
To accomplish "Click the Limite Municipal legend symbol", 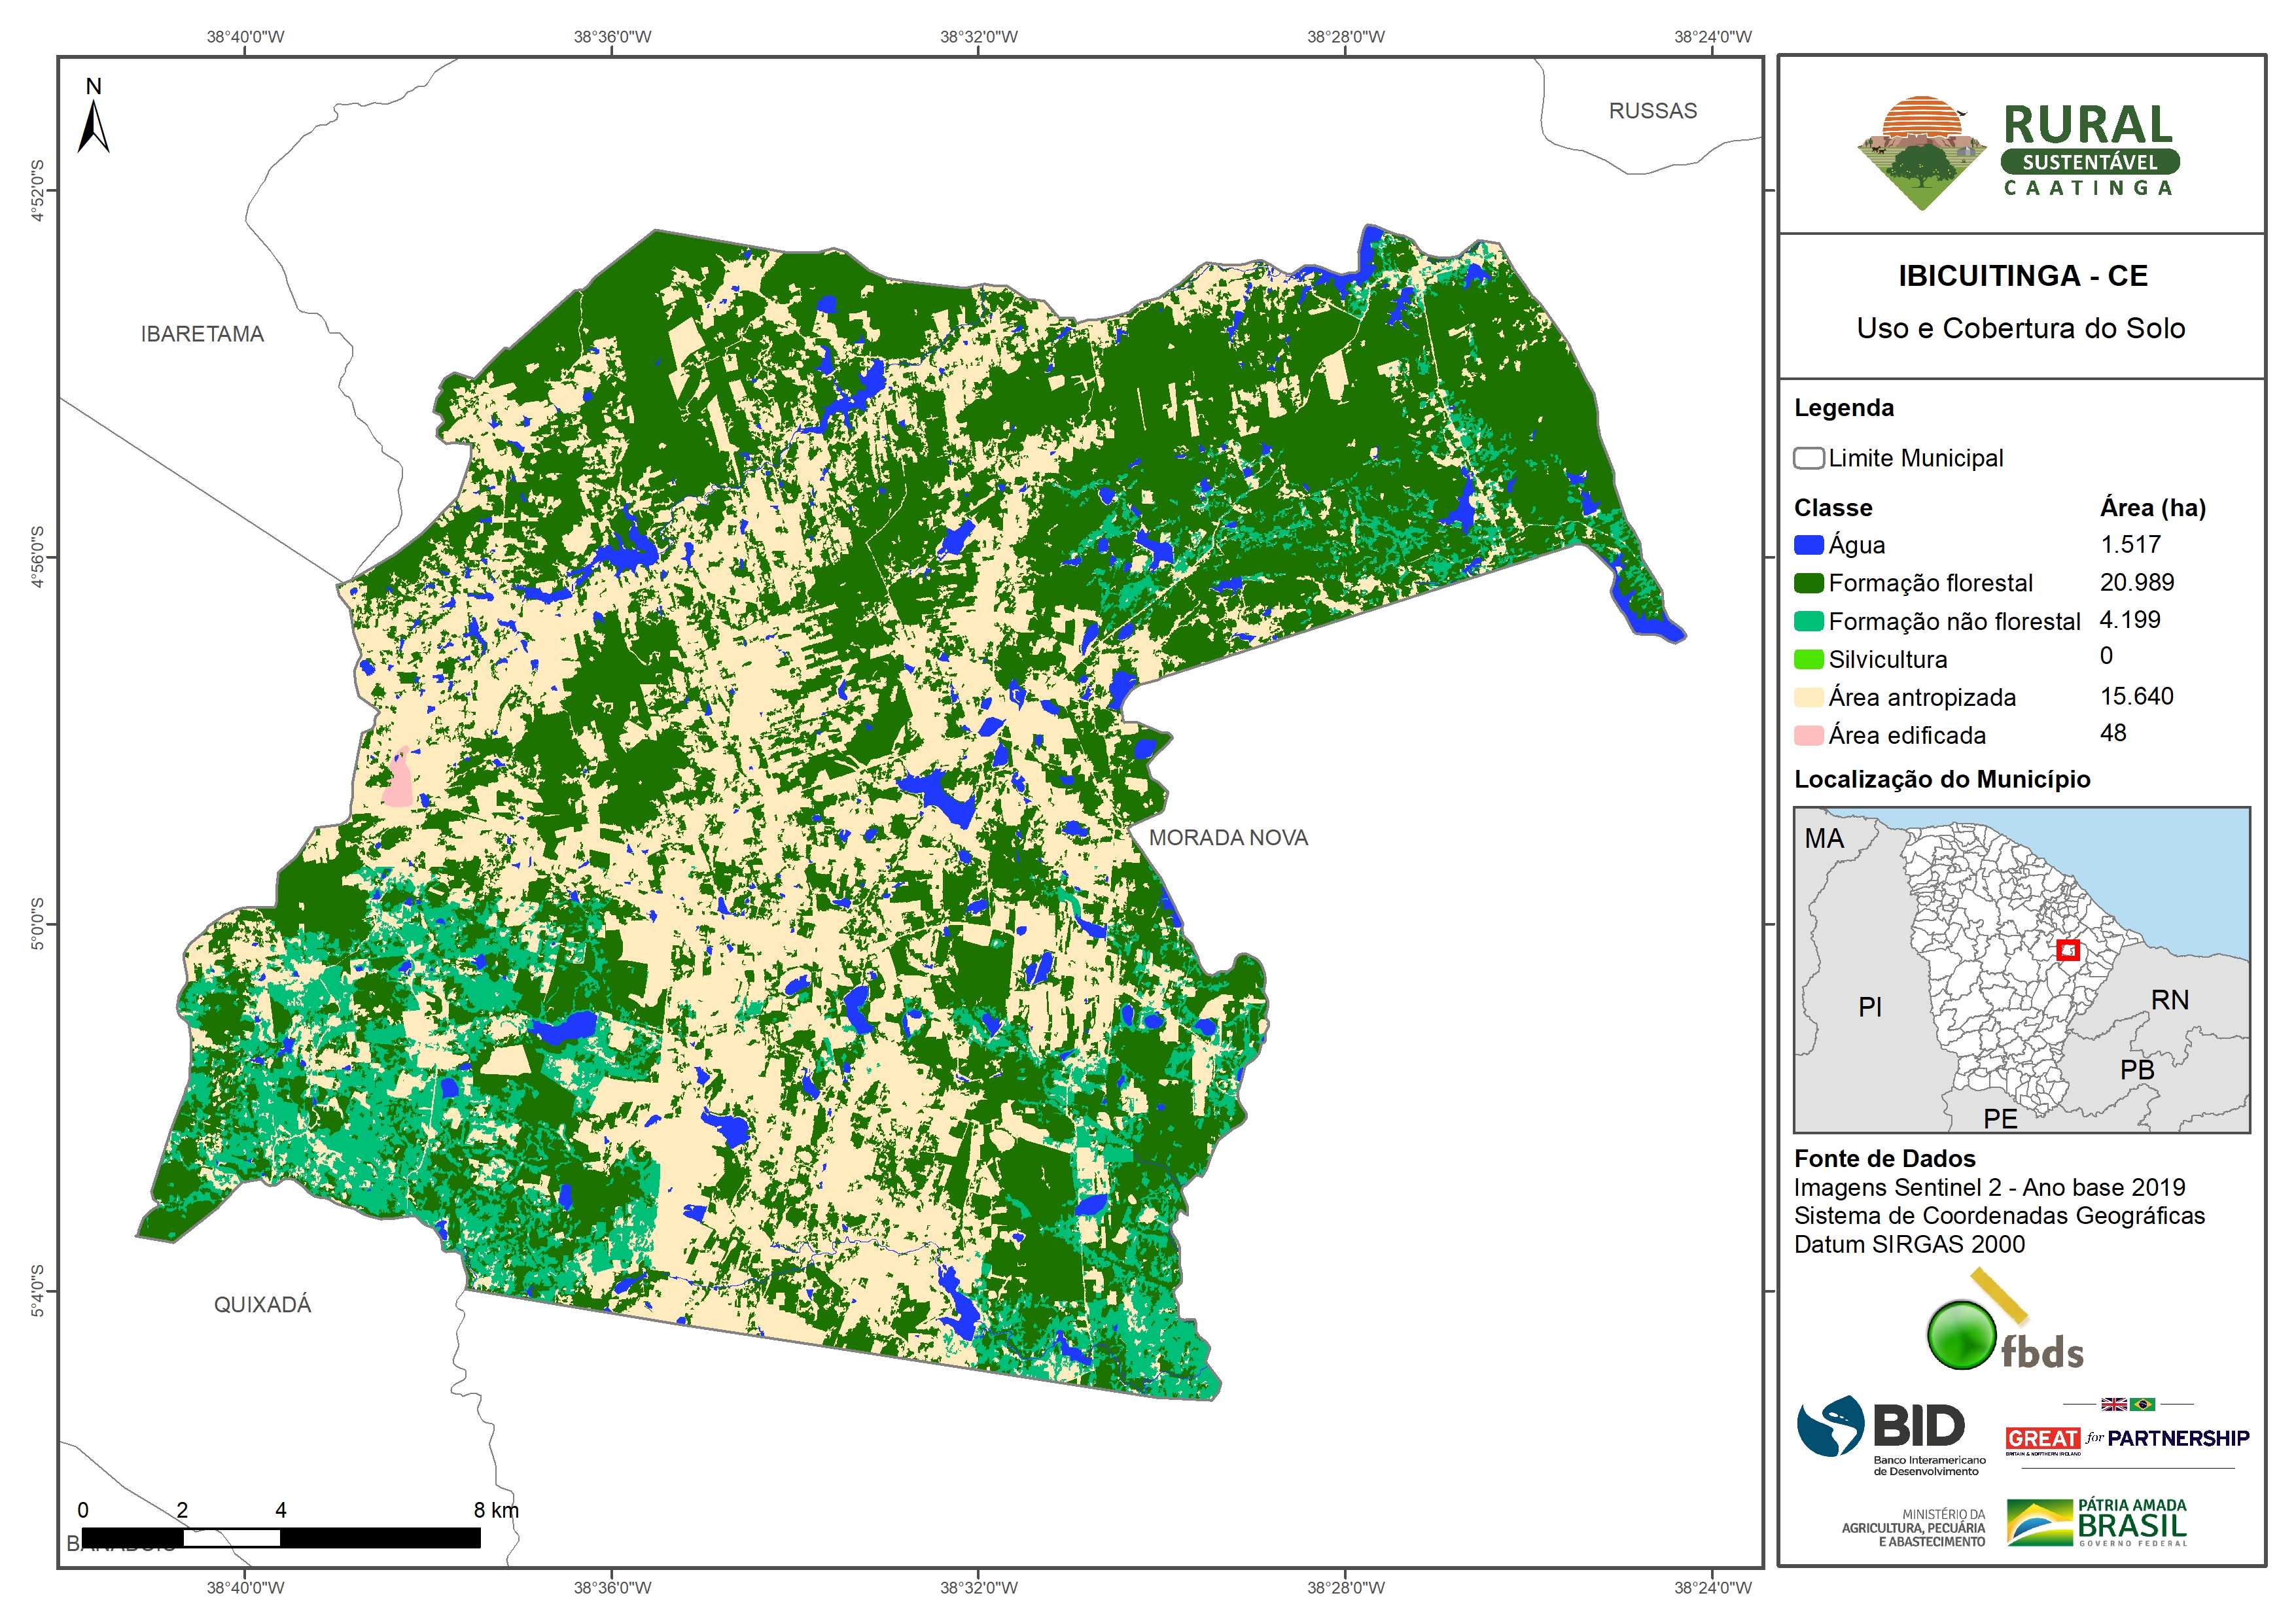I will (x=1808, y=458).
